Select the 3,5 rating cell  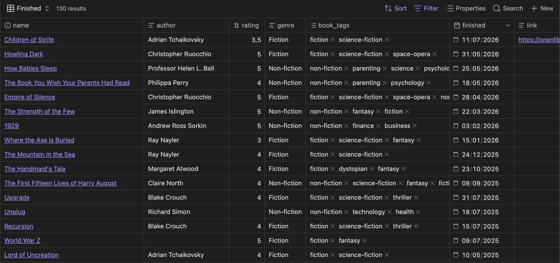coord(247,40)
